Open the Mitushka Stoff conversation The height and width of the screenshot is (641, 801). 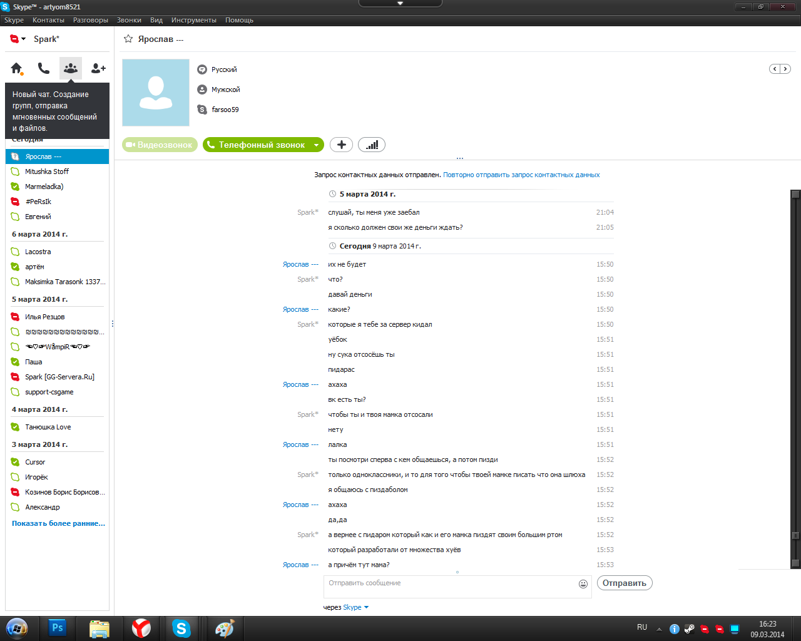[57, 172]
